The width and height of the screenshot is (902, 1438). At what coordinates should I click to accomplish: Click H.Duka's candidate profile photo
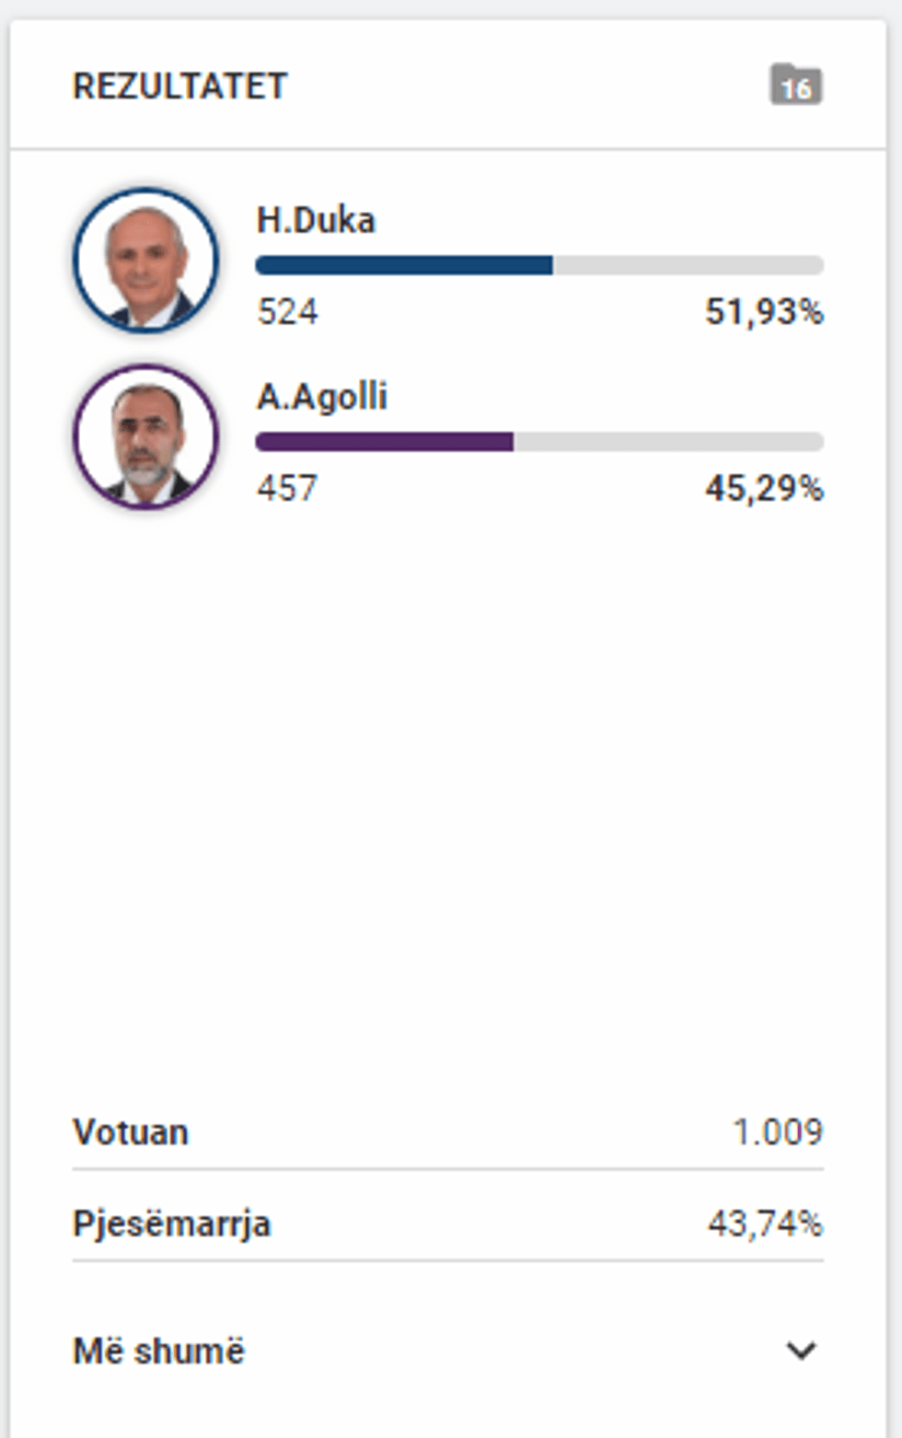click(x=145, y=260)
